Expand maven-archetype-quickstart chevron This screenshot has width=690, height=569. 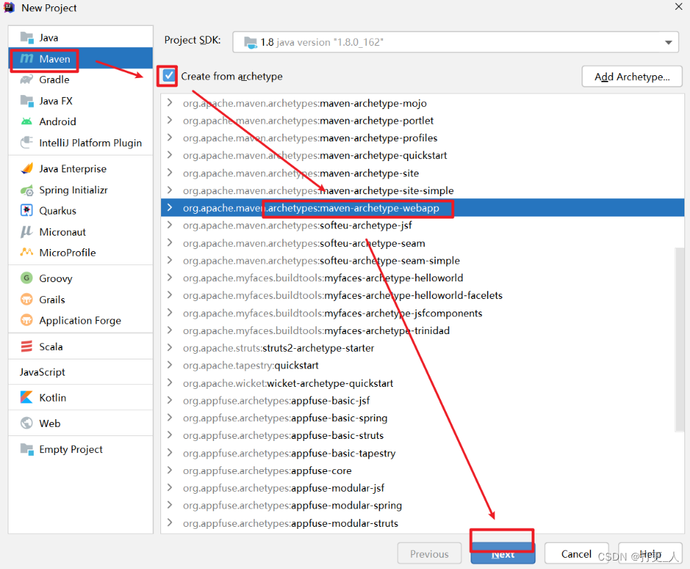click(x=170, y=155)
